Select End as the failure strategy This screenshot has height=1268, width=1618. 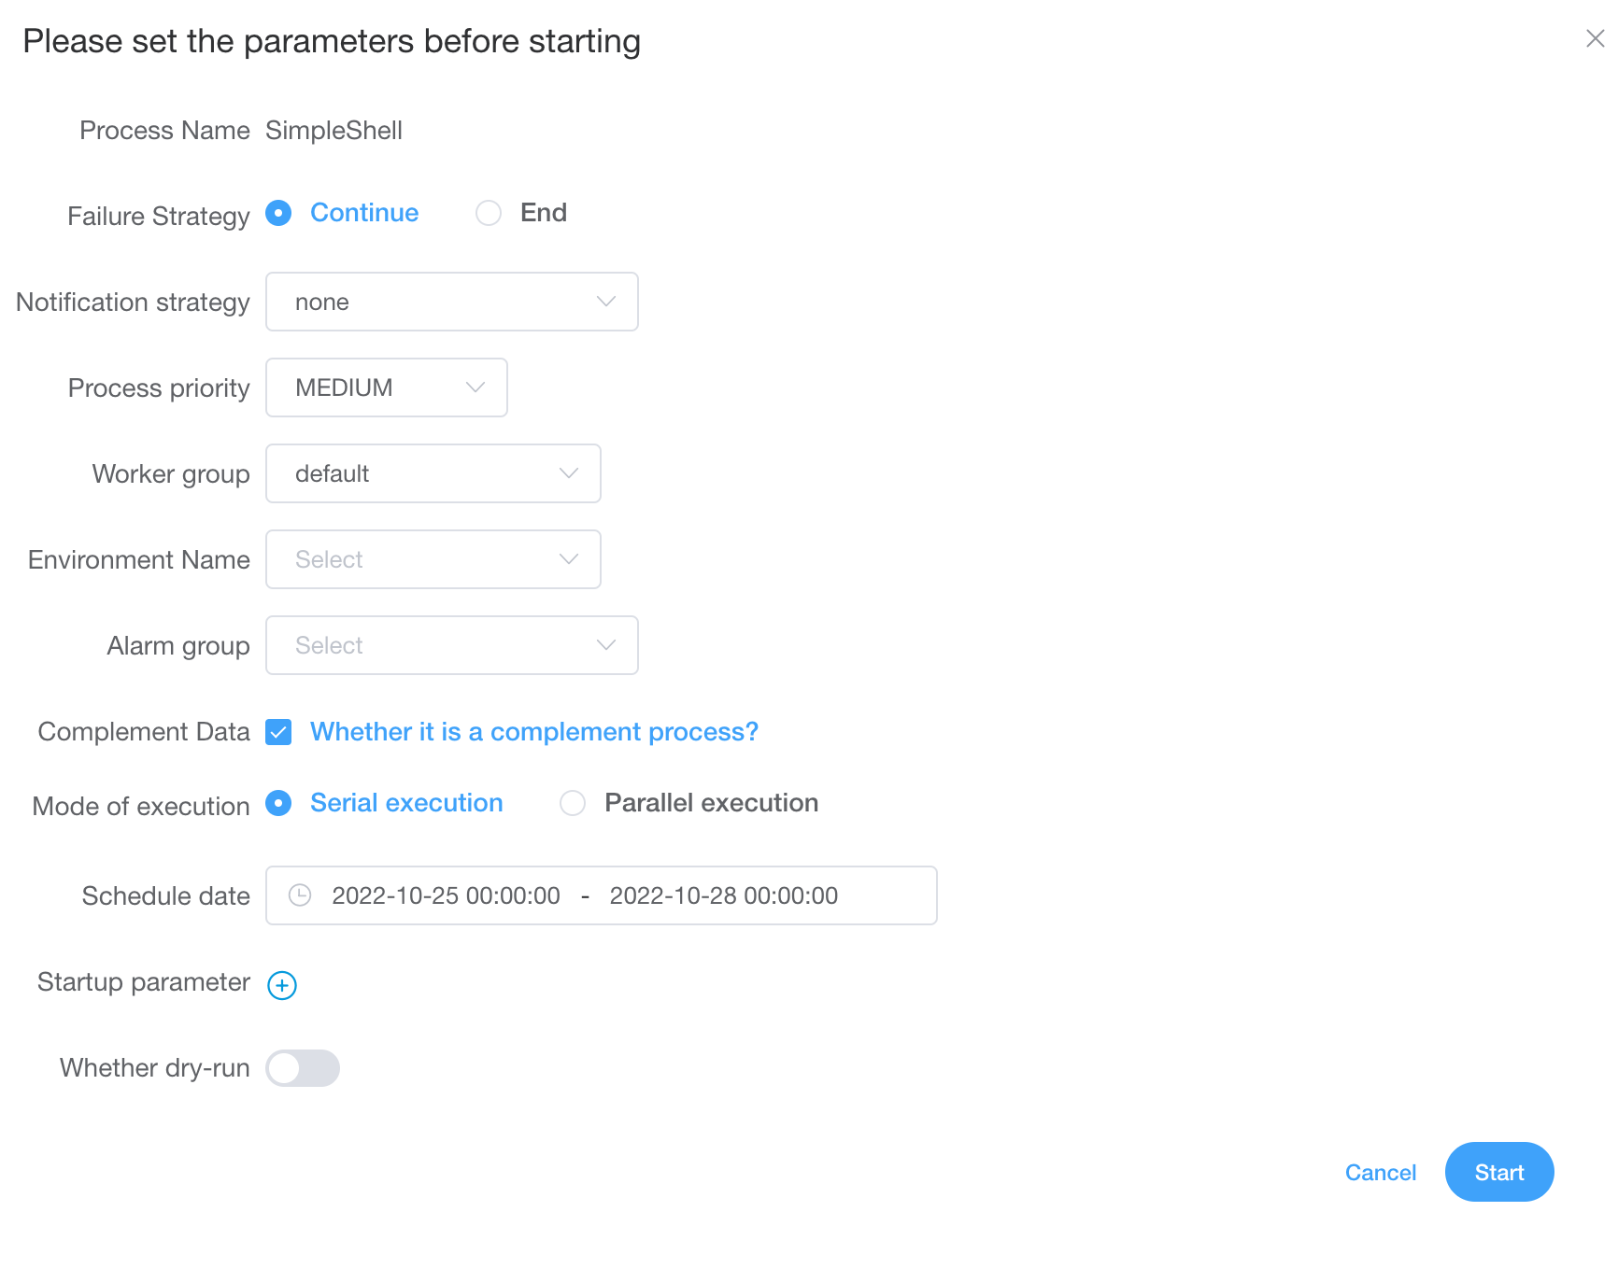[x=488, y=213]
